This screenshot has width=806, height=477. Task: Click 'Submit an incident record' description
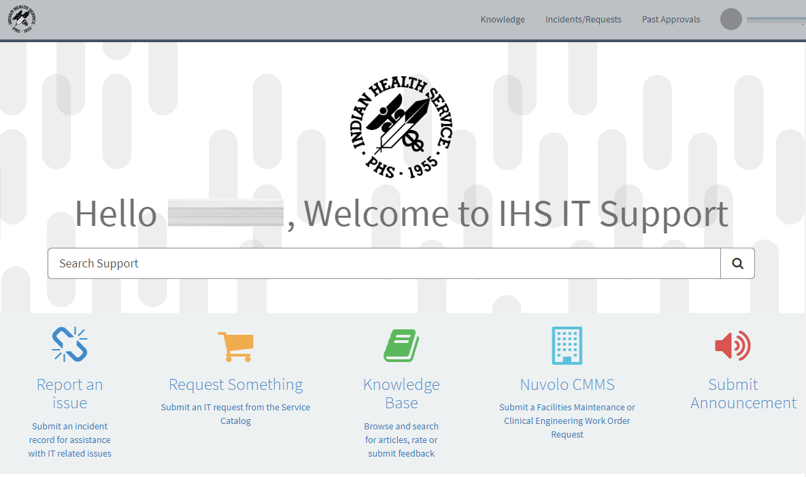tap(70, 440)
